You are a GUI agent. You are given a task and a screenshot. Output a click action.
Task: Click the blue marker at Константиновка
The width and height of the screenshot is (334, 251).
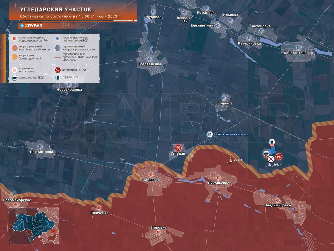point(298,48)
